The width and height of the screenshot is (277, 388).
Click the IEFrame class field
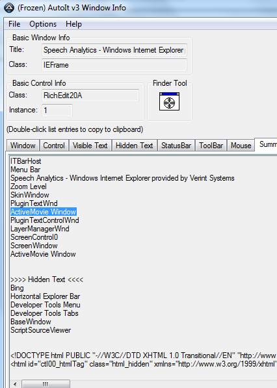(114, 65)
